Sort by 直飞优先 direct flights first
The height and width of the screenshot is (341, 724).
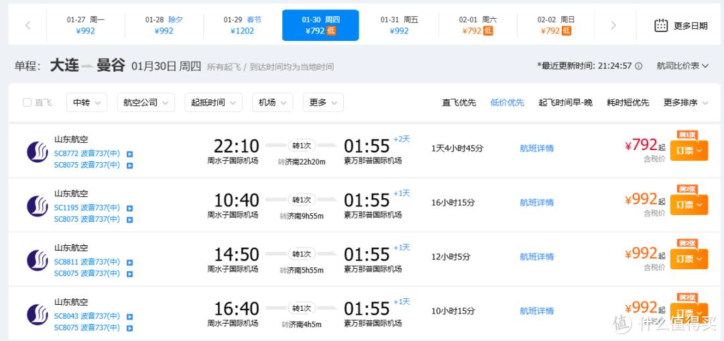pyautogui.click(x=459, y=103)
